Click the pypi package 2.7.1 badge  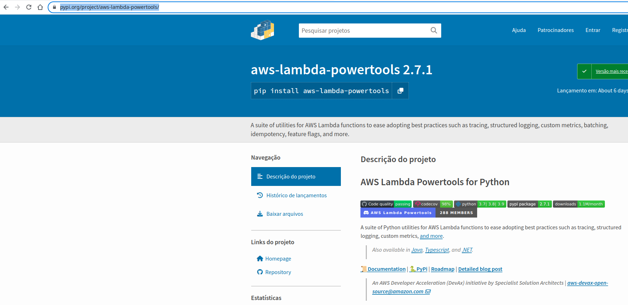[x=529, y=204]
